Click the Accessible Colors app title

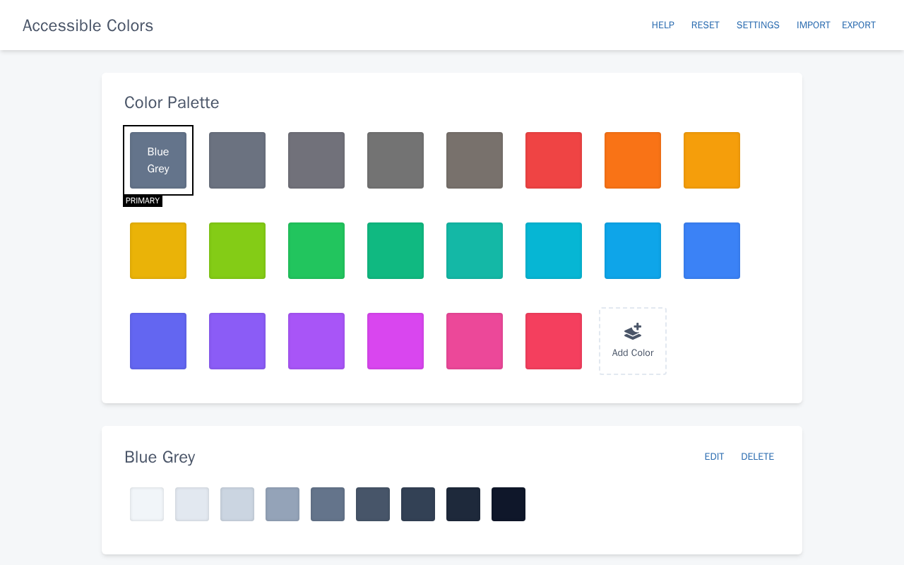point(88,25)
